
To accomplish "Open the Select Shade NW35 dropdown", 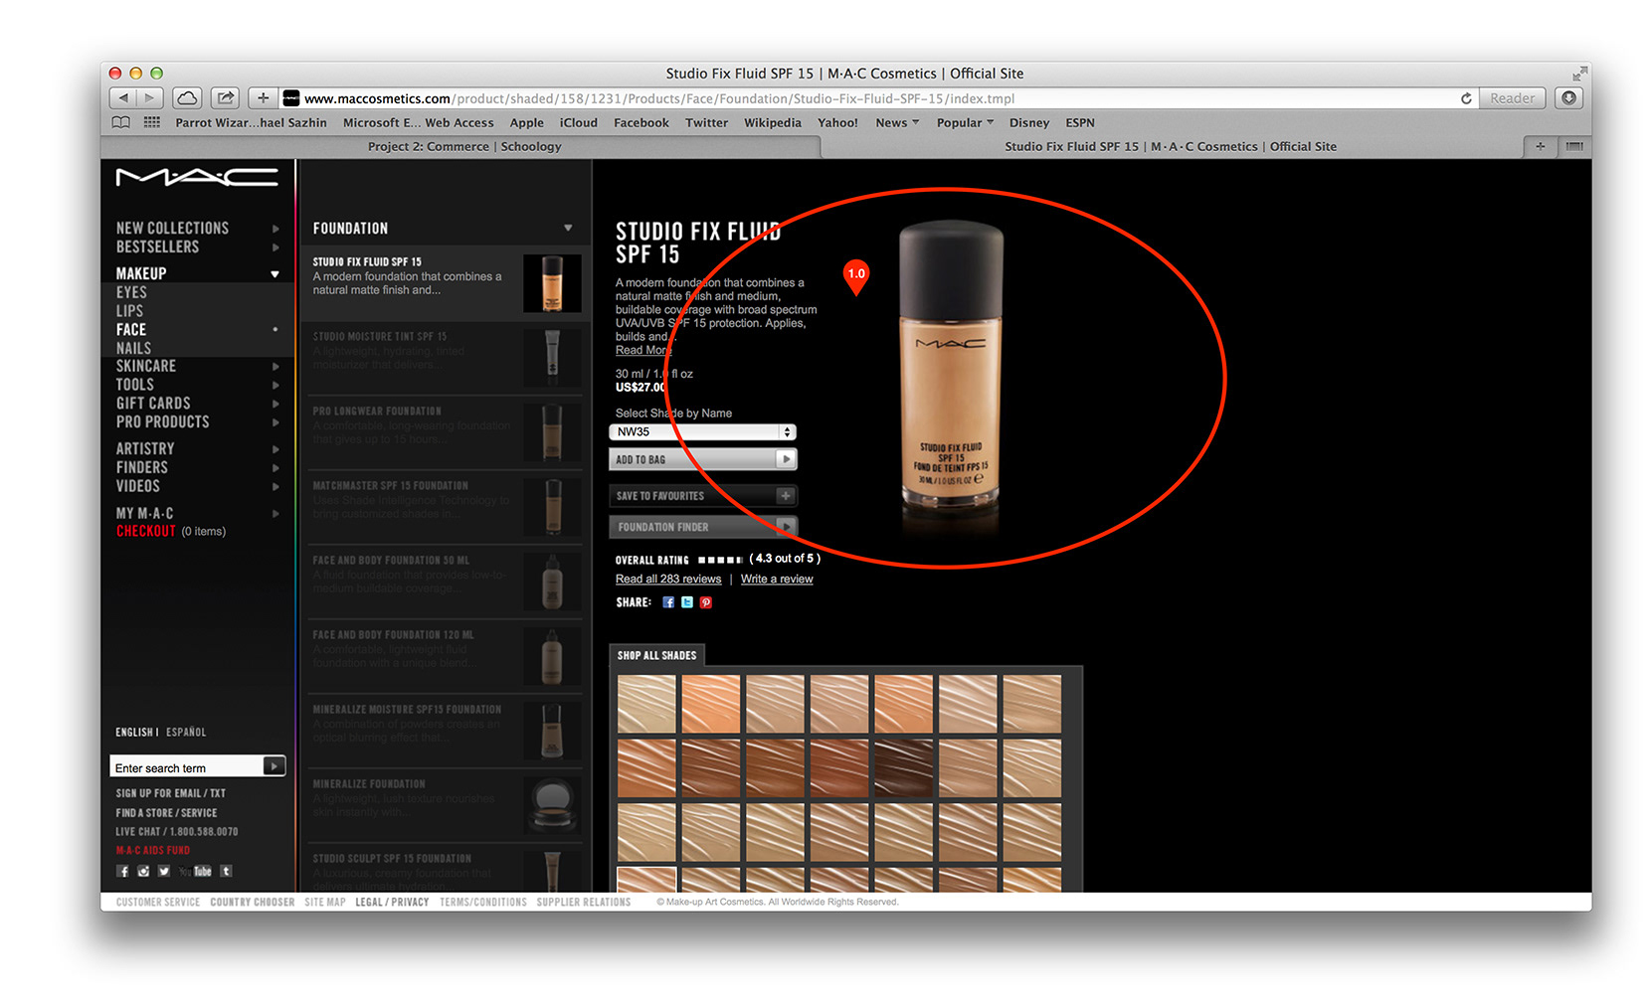I will tap(702, 432).
